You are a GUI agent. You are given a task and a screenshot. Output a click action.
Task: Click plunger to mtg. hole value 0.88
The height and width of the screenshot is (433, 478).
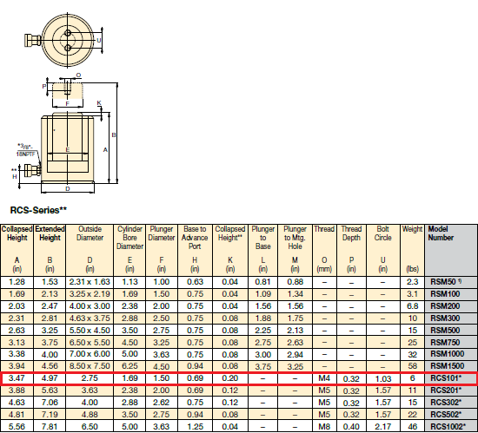(x=295, y=282)
